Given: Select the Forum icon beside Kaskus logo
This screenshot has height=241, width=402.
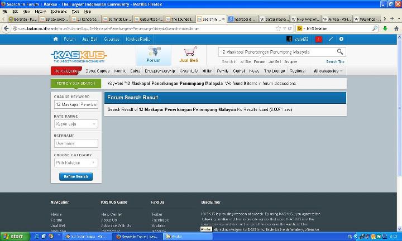Looking at the screenshot, I should (154, 55).
